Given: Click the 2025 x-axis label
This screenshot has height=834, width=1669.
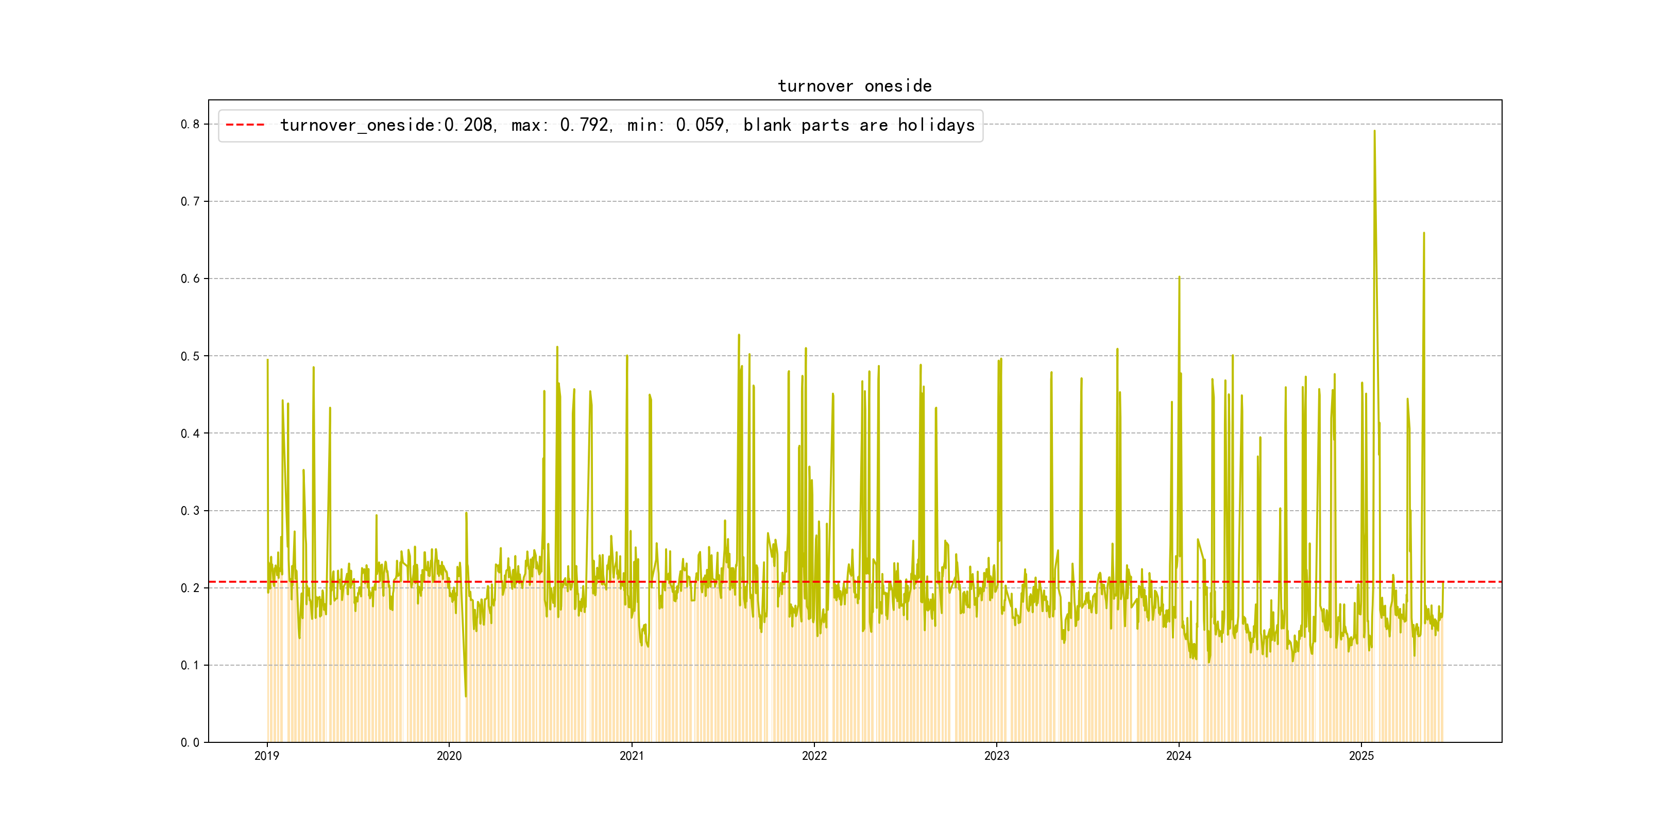Looking at the screenshot, I should click(x=1361, y=756).
